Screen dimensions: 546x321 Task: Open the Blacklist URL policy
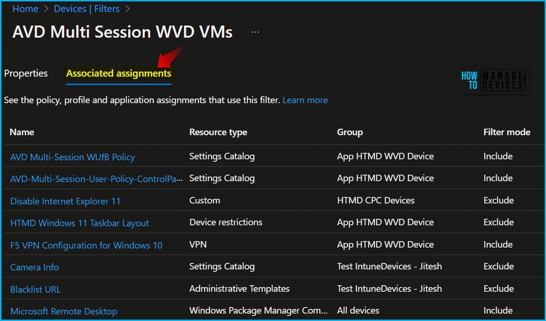(35, 290)
